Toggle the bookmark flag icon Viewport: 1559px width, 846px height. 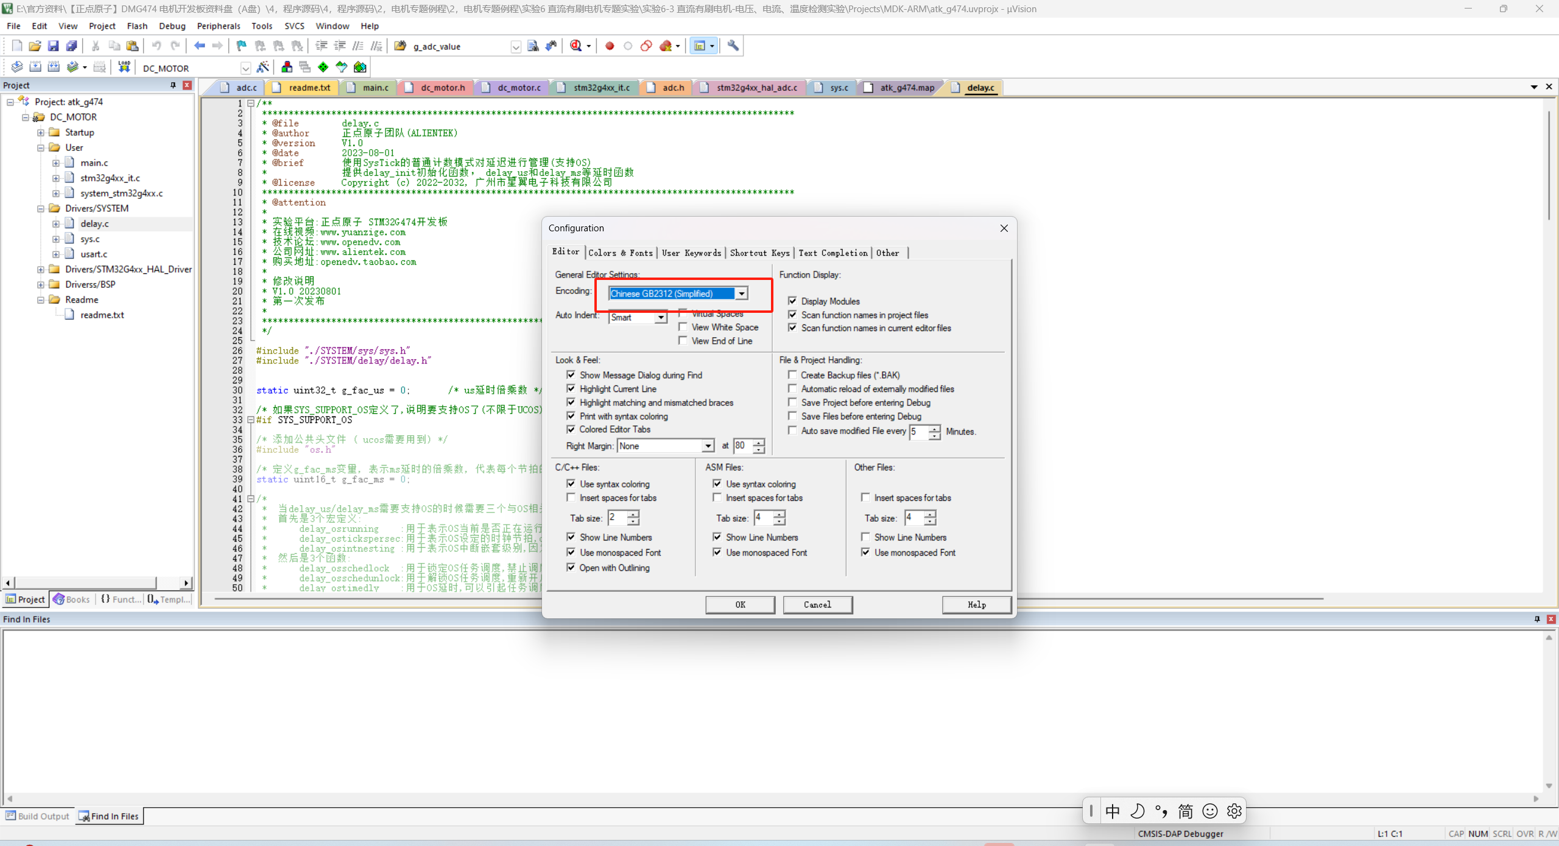click(x=242, y=46)
